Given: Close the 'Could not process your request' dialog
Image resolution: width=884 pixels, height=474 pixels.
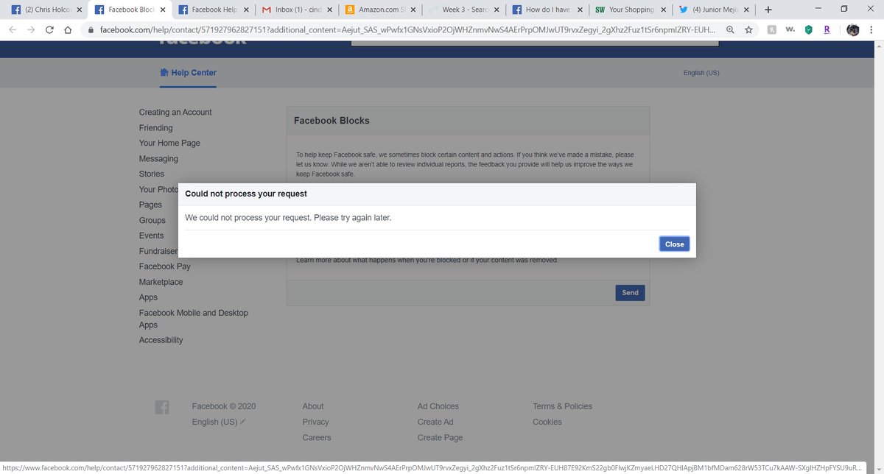Looking at the screenshot, I should (674, 244).
